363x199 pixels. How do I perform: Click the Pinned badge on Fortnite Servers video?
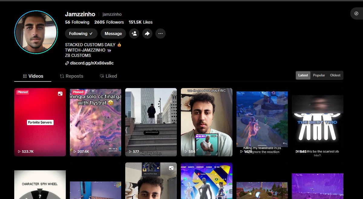[x=23, y=92]
